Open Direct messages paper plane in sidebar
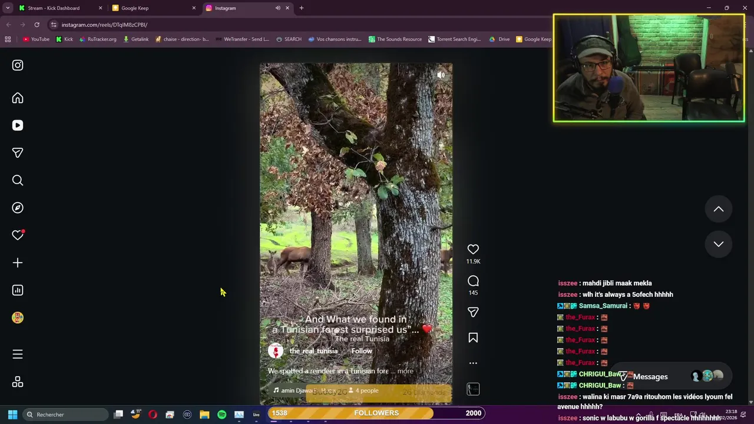This screenshot has height=424, width=754. click(18, 153)
